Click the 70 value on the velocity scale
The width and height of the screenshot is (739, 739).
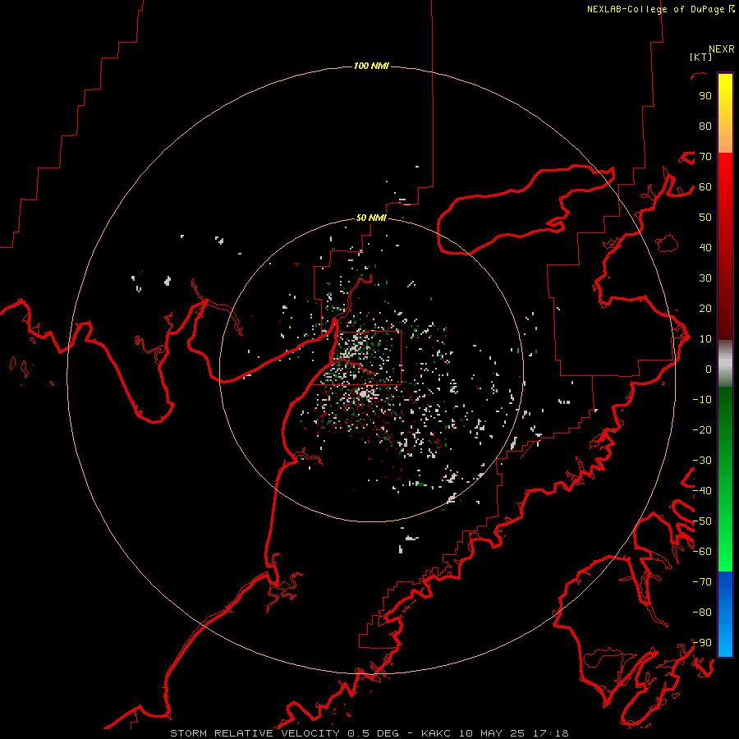point(705,157)
